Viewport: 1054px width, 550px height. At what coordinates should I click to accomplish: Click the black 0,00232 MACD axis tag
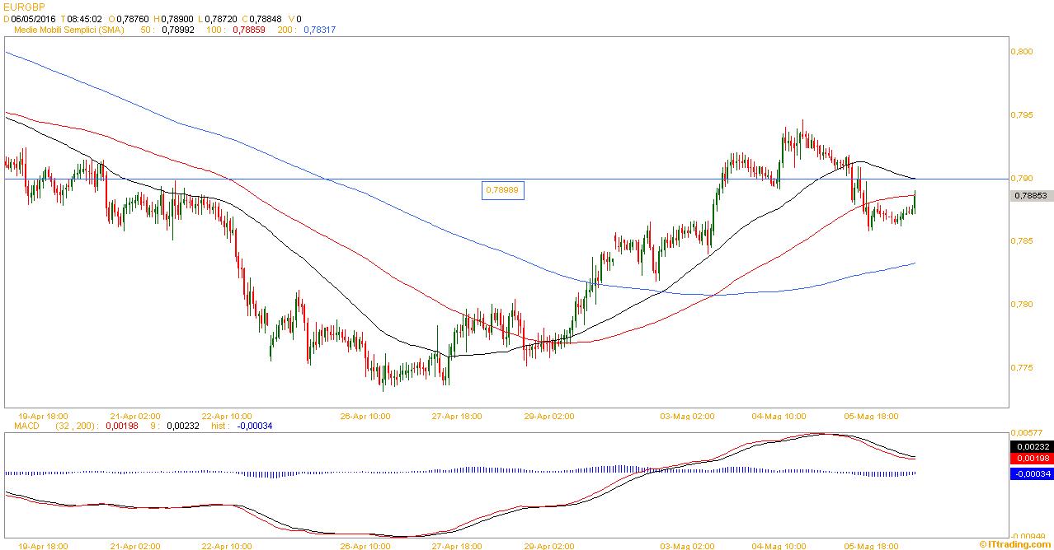1031,446
